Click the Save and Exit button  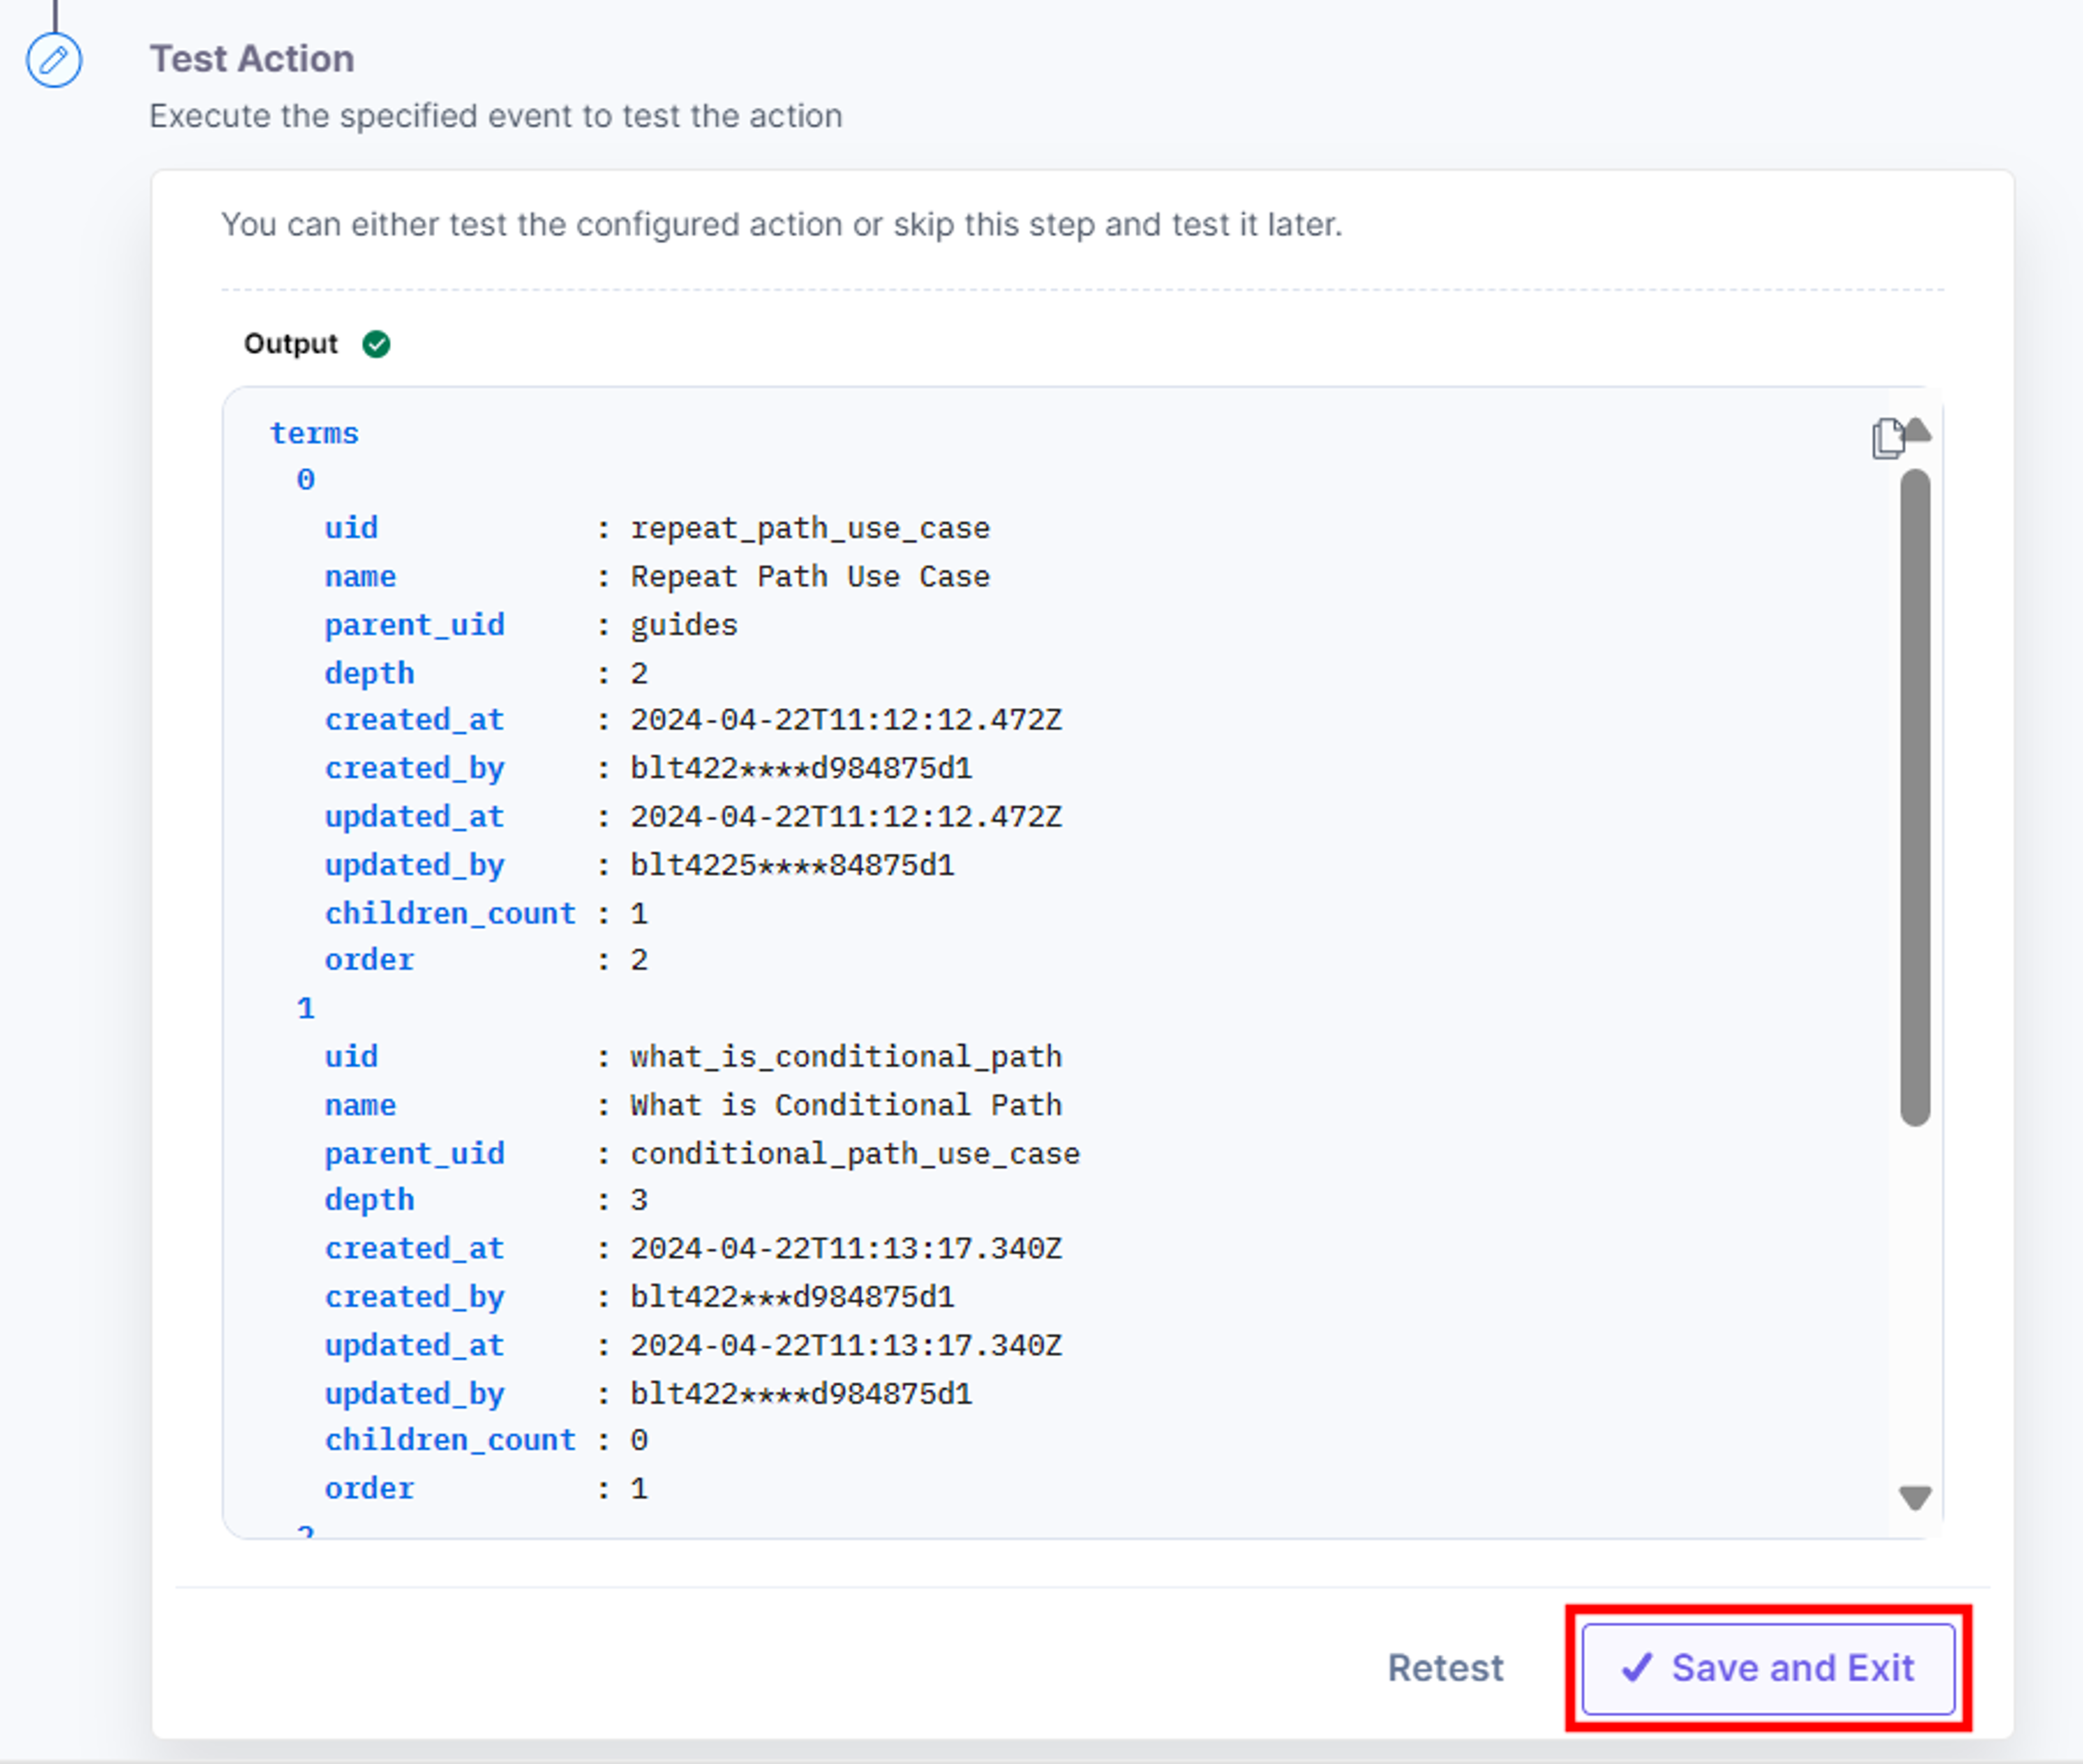coord(1768,1668)
